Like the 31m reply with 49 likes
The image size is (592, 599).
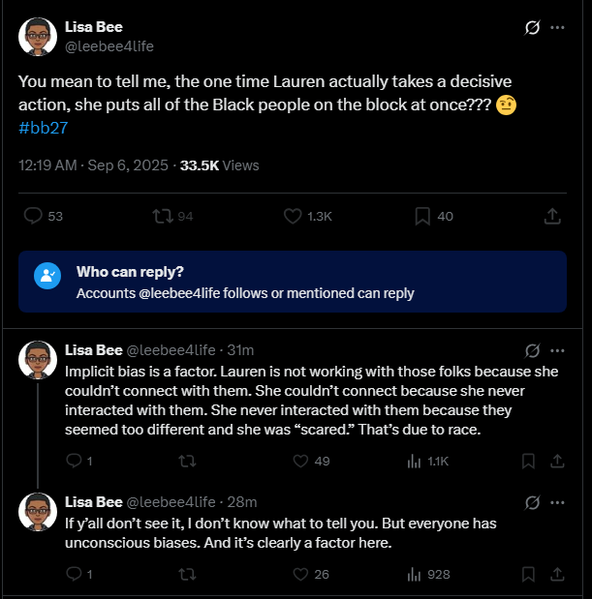pos(296,462)
